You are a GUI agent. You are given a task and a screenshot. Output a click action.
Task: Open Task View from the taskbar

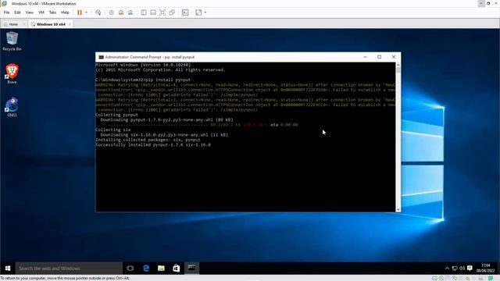coord(130,269)
